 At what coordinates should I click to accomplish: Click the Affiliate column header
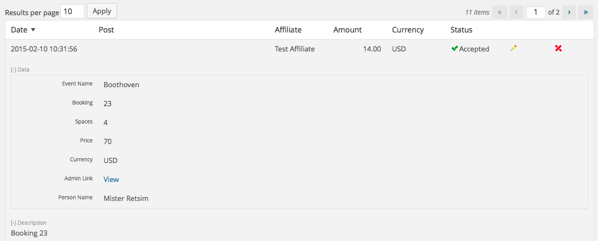[288, 30]
